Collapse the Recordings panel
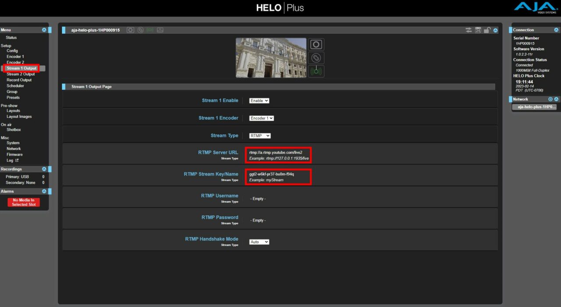This screenshot has width=561, height=307. (44, 169)
